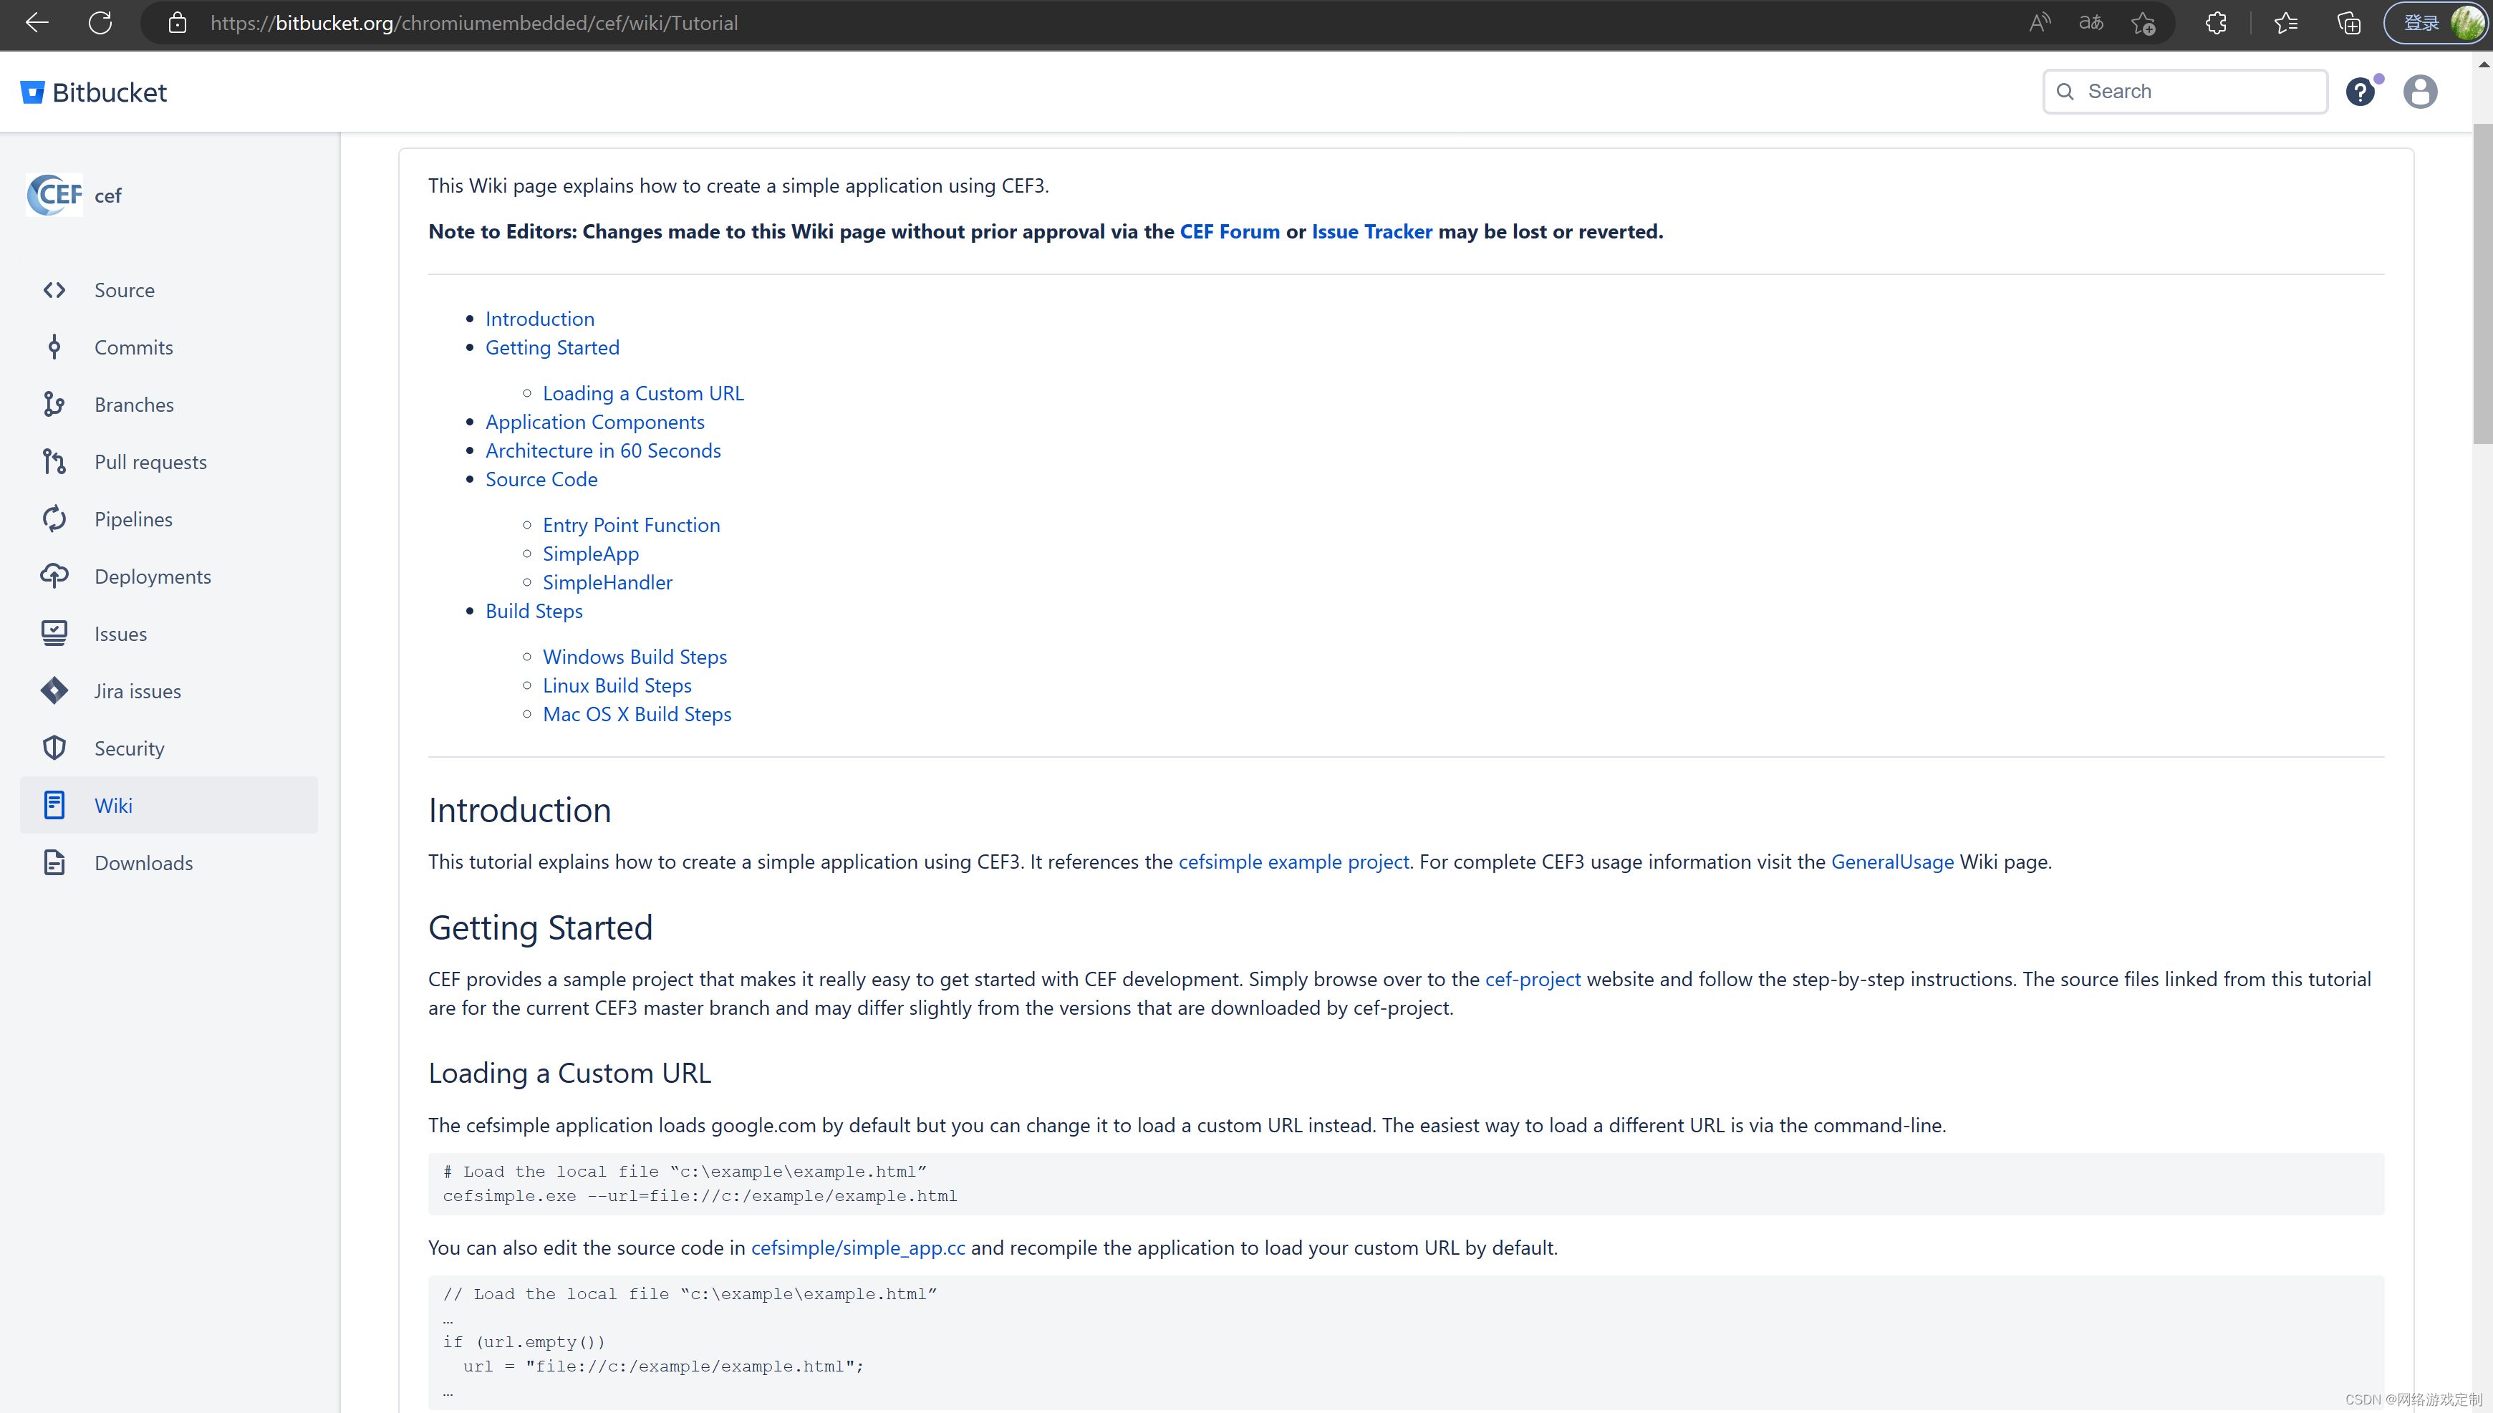Click the Issues sidebar icon
Screen dimensions: 2493x1413
coord(54,634)
